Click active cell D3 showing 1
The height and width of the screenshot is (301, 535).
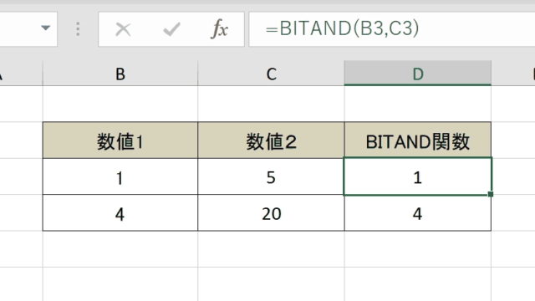coord(418,176)
